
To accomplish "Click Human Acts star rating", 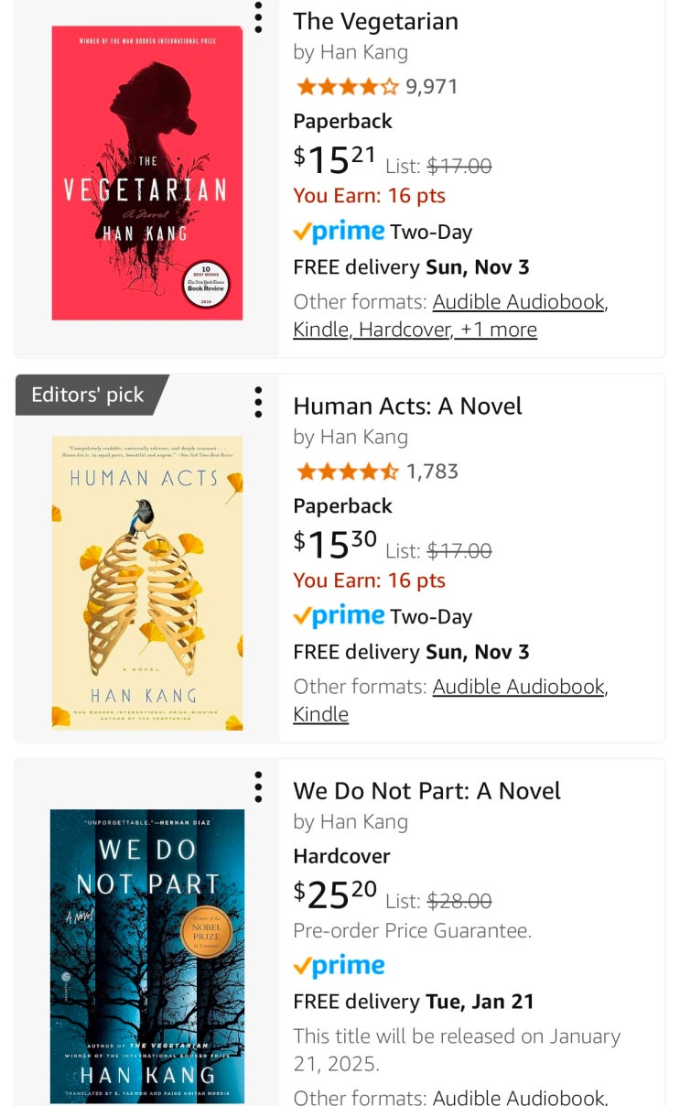I will (347, 472).
